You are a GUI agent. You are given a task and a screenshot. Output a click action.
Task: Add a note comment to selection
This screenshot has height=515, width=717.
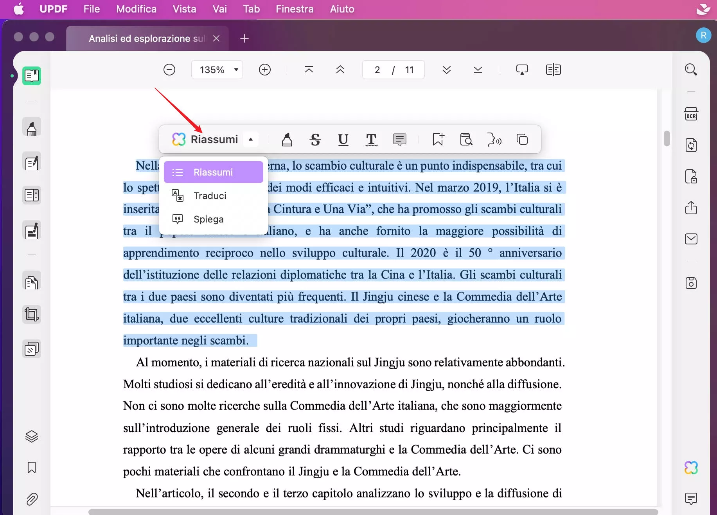[x=399, y=139]
